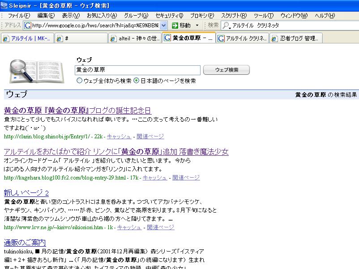This screenshot has height=269, width=359.
Task: Open キャッシュ link for clarin.blog.shinobi.jp result
Action: pyautogui.click(x=119, y=137)
